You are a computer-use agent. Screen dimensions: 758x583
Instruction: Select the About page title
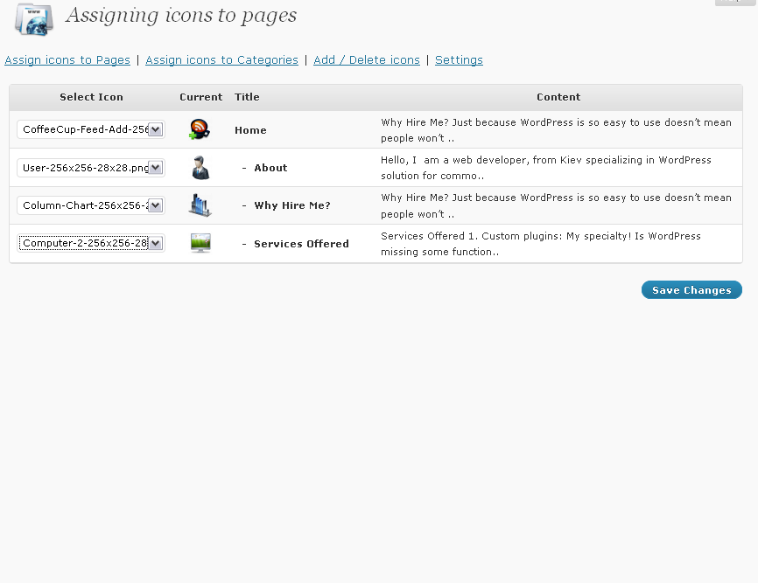point(270,168)
